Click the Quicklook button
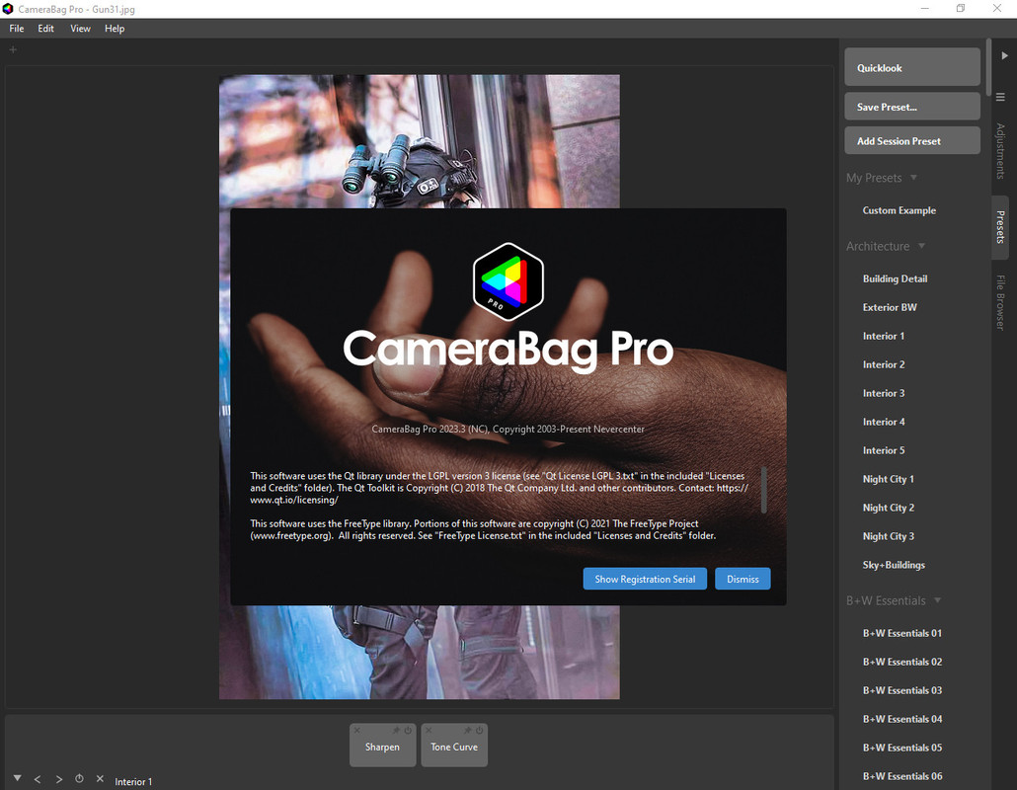 pyautogui.click(x=912, y=67)
